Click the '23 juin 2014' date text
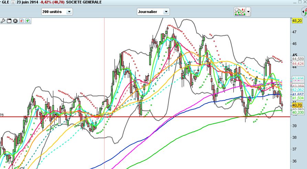Image resolution: width=307 pixels, height=169 pixels. click(x=27, y=2)
